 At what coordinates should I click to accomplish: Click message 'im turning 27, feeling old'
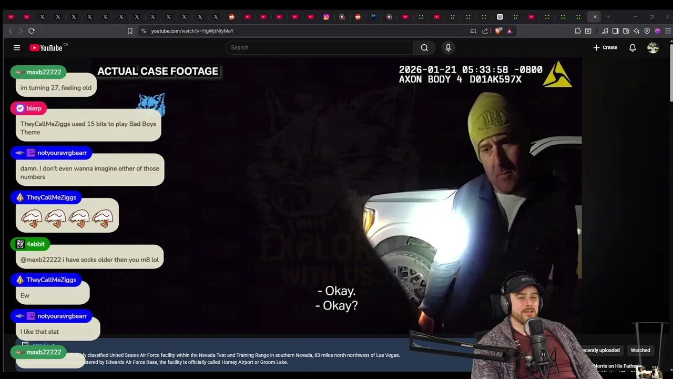point(56,88)
